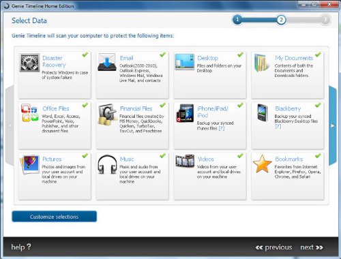Go back with the previous button
The width and height of the screenshot is (341, 259).
273,247
